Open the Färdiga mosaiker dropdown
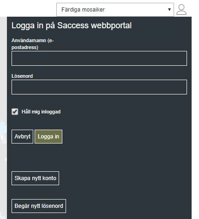 [115, 10]
